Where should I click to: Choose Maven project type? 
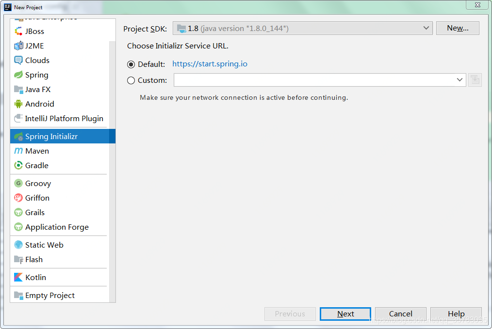pos(60,151)
